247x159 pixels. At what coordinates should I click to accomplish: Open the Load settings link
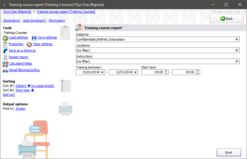[18, 37]
